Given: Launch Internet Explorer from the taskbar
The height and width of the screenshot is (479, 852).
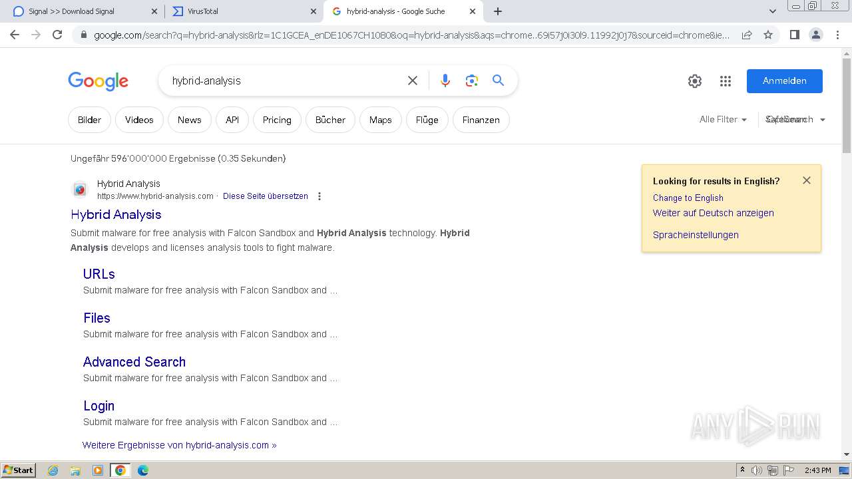Looking at the screenshot, I should (x=53, y=470).
